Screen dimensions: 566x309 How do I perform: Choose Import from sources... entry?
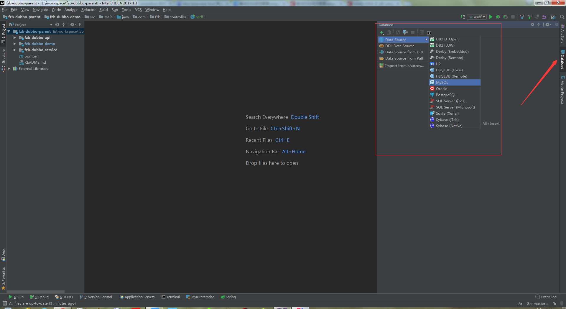coord(403,65)
